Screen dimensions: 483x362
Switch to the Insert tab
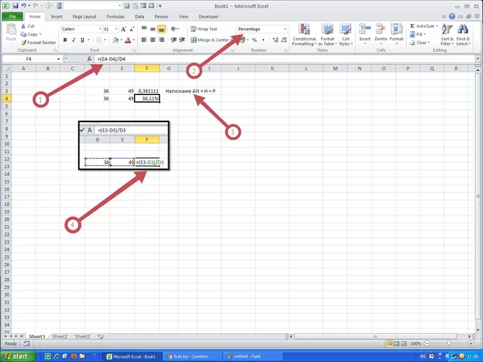pos(57,16)
